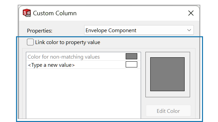The height and width of the screenshot is (122, 218).
Task: Click the SOLIDWORKS logo in title bar
Action: click(x=27, y=13)
